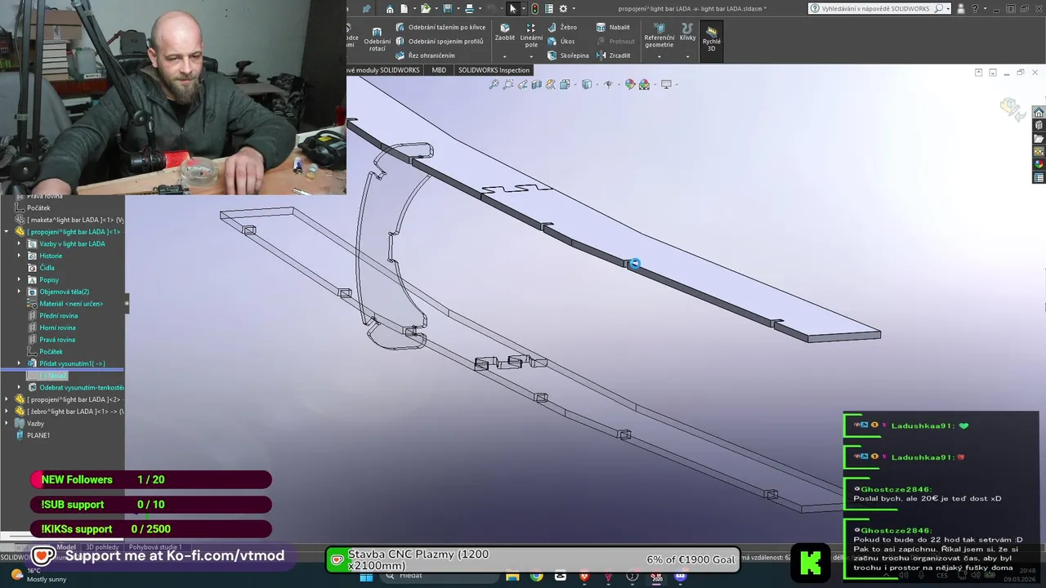
Task: Click the Home icon in the top toolbar
Action: [x=390, y=9]
